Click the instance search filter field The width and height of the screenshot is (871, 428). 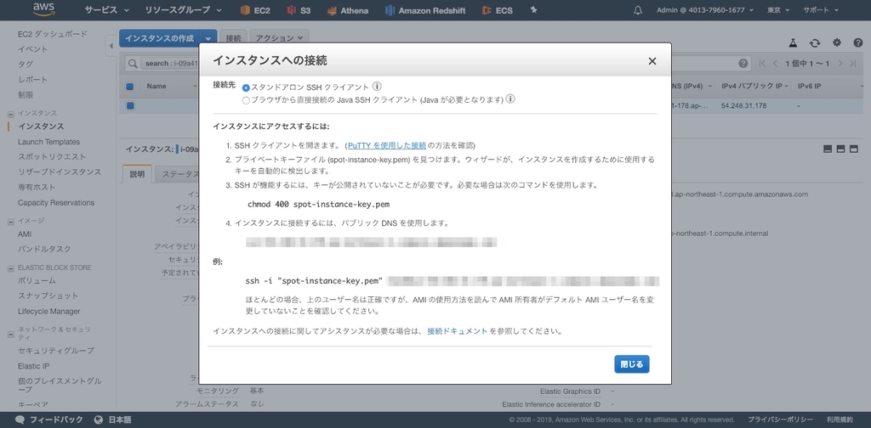439,63
